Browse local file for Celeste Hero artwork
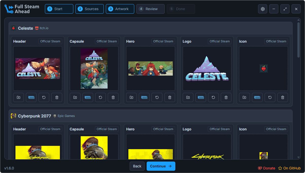The width and height of the screenshot is (305, 173). click(x=131, y=97)
